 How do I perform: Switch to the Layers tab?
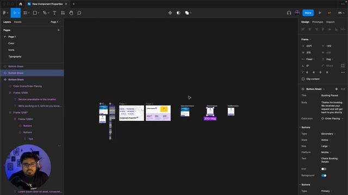7,22
